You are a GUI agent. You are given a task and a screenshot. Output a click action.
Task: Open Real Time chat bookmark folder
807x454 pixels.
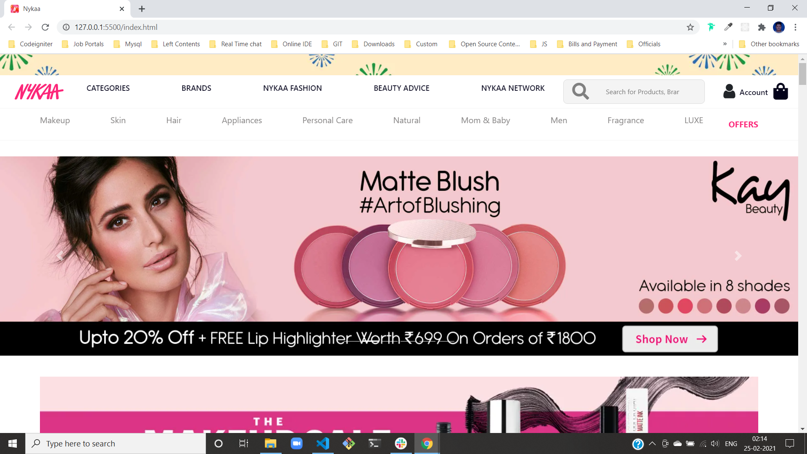click(x=236, y=44)
